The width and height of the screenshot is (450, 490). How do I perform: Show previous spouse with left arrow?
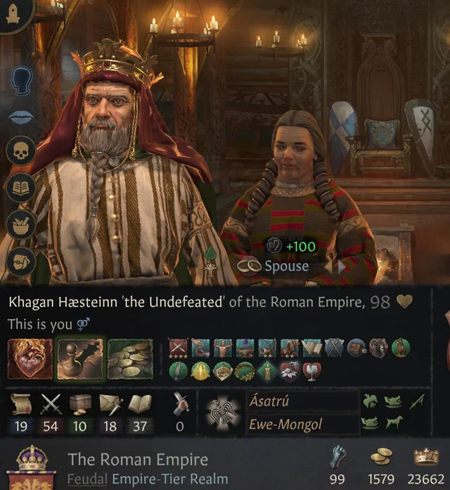pyautogui.click(x=328, y=267)
